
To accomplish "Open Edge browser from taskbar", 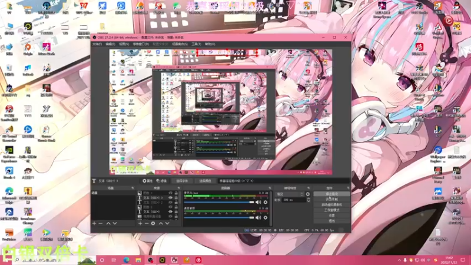I will click(x=126, y=260).
